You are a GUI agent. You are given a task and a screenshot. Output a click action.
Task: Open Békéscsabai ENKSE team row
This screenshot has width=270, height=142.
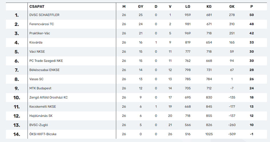(44, 70)
